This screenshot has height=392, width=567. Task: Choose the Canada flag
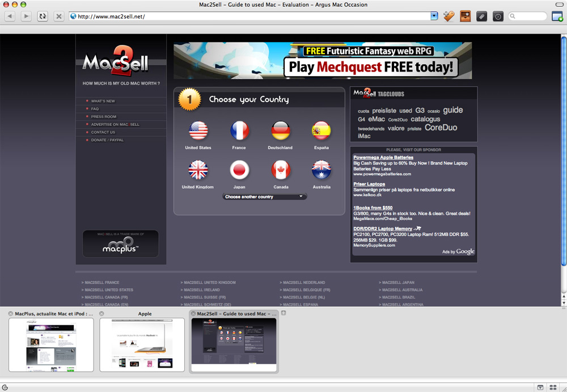pyautogui.click(x=281, y=170)
